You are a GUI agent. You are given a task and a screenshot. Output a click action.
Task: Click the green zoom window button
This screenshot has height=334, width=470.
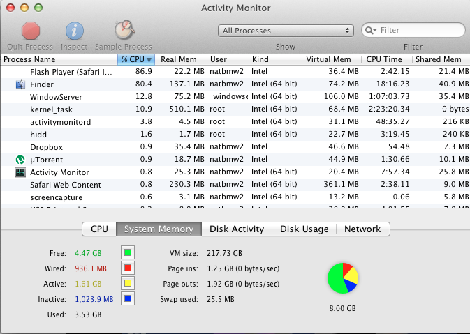(x=38, y=8)
